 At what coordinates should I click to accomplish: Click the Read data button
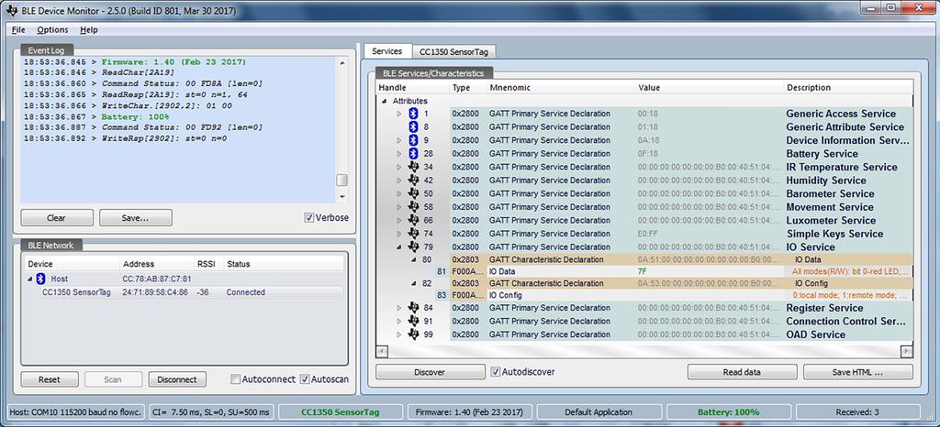click(742, 372)
